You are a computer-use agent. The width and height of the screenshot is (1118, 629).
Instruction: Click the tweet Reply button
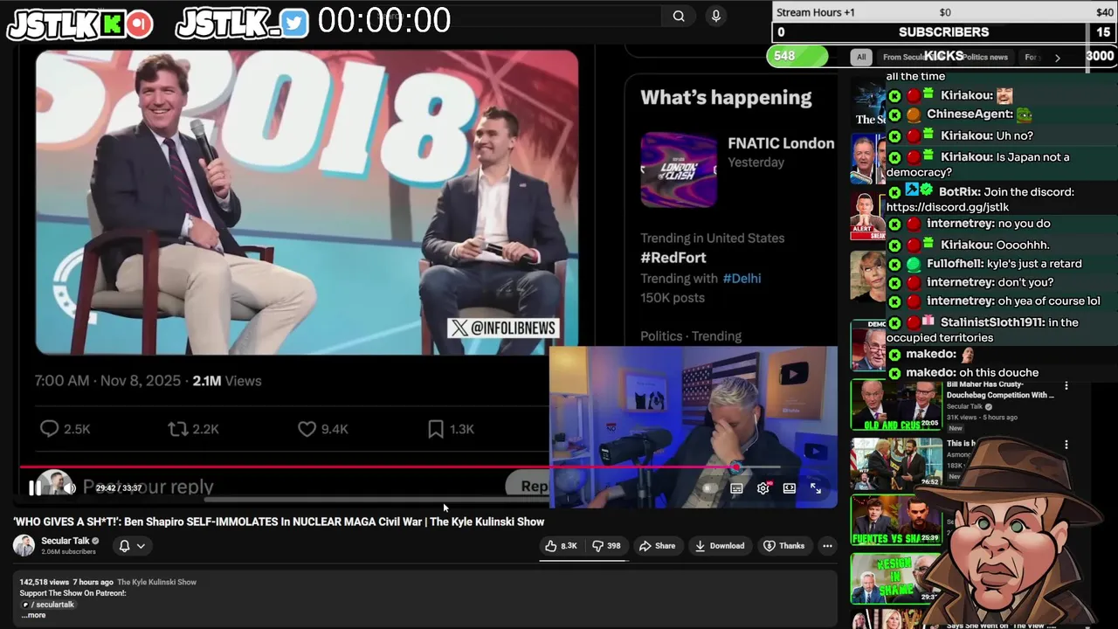pos(528,487)
